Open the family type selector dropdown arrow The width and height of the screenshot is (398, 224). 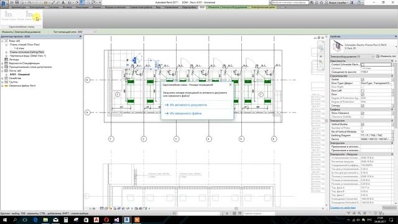(396, 47)
